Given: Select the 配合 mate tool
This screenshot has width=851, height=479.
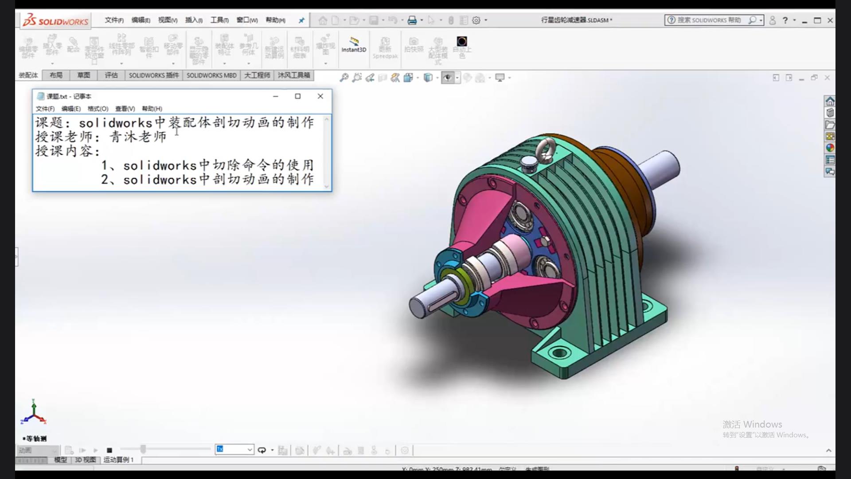Looking at the screenshot, I should click(73, 45).
